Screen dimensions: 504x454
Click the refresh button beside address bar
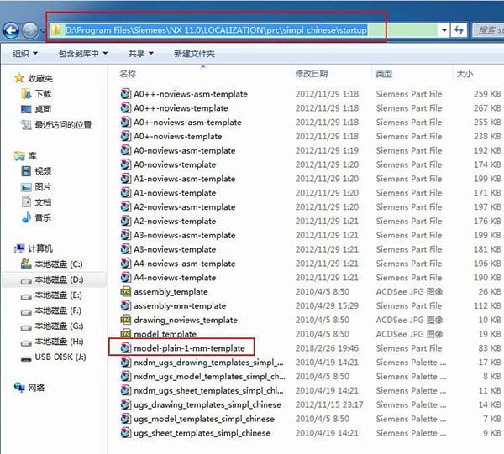coord(459,30)
